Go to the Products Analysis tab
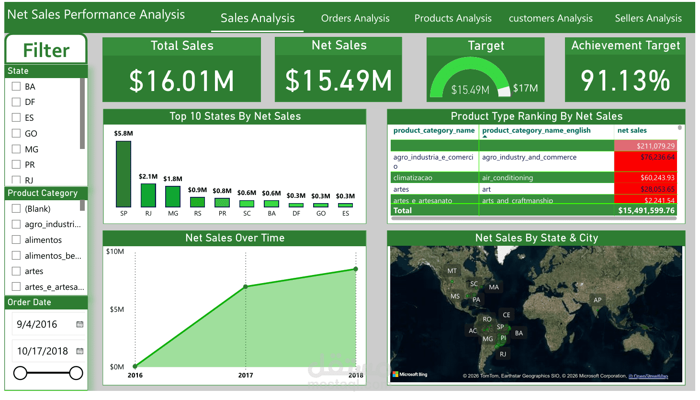The width and height of the screenshot is (700, 400). point(453,18)
